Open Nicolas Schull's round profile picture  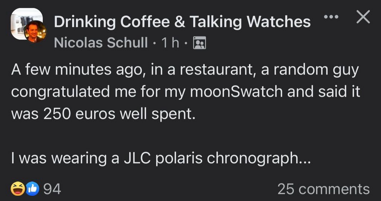click(35, 32)
